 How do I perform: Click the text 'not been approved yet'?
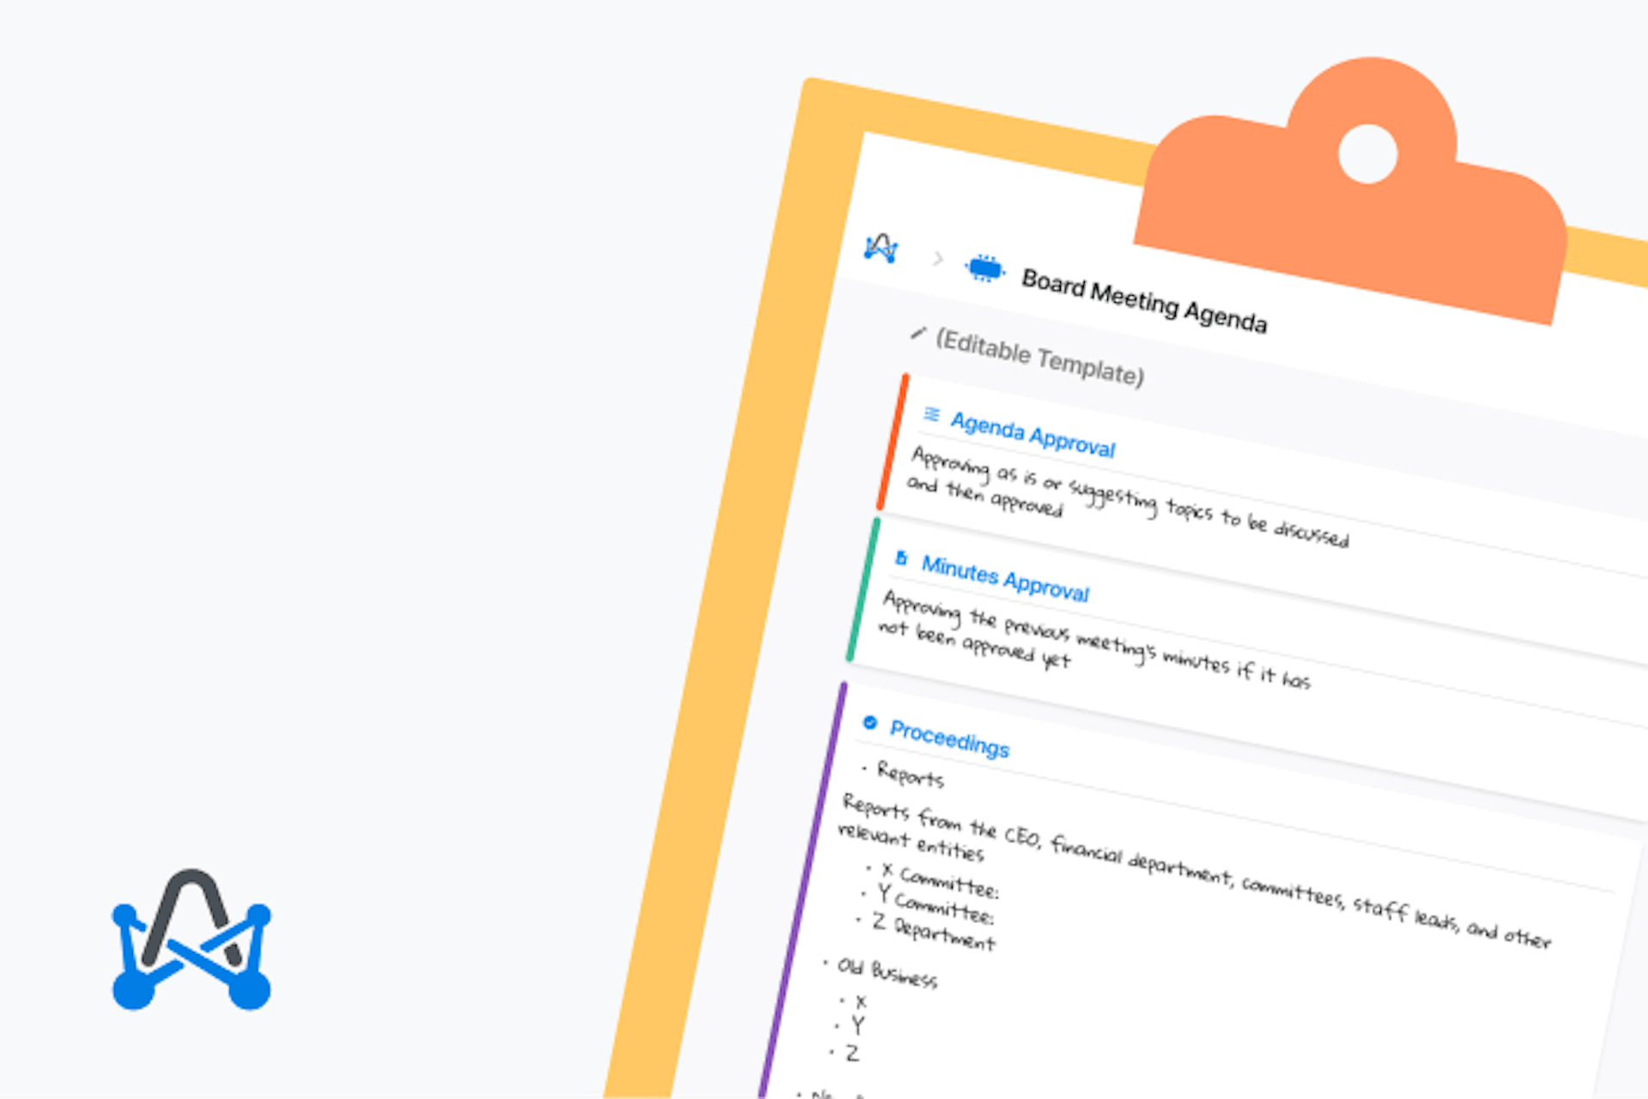coord(974,644)
